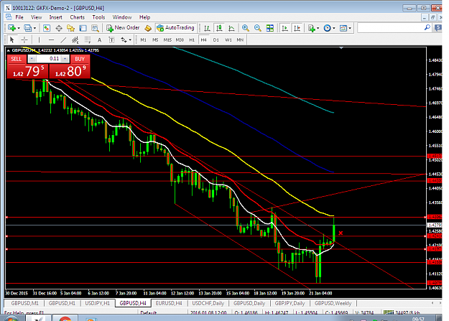Click the SELL button

[x=17, y=59]
